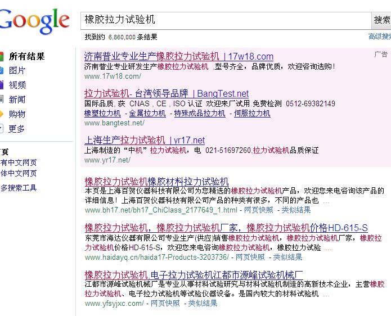Open 网页快照 for the yfsyjxc.com result
Image resolution: width=391 pixels, height=316 pixels.
165,303
